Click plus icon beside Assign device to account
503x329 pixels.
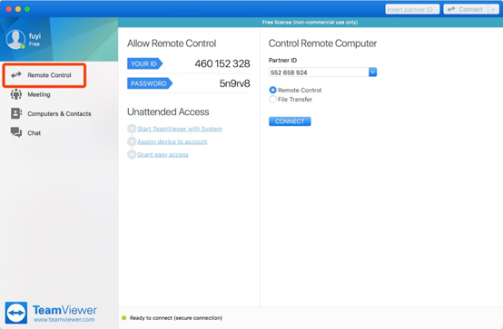[x=132, y=141]
